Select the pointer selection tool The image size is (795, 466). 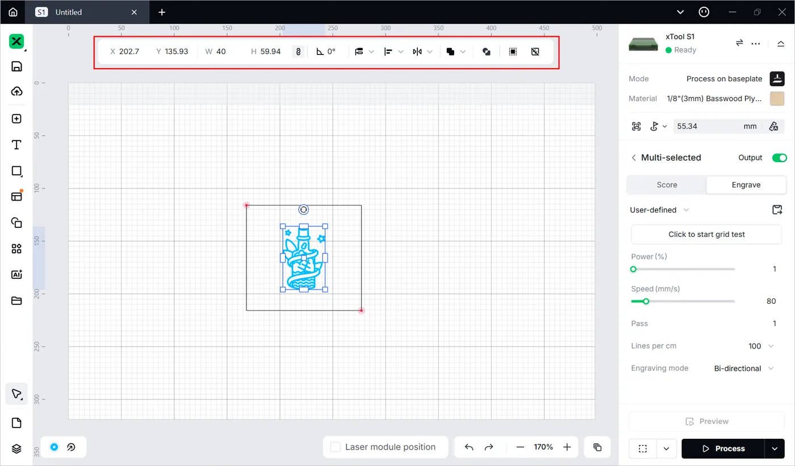point(16,394)
